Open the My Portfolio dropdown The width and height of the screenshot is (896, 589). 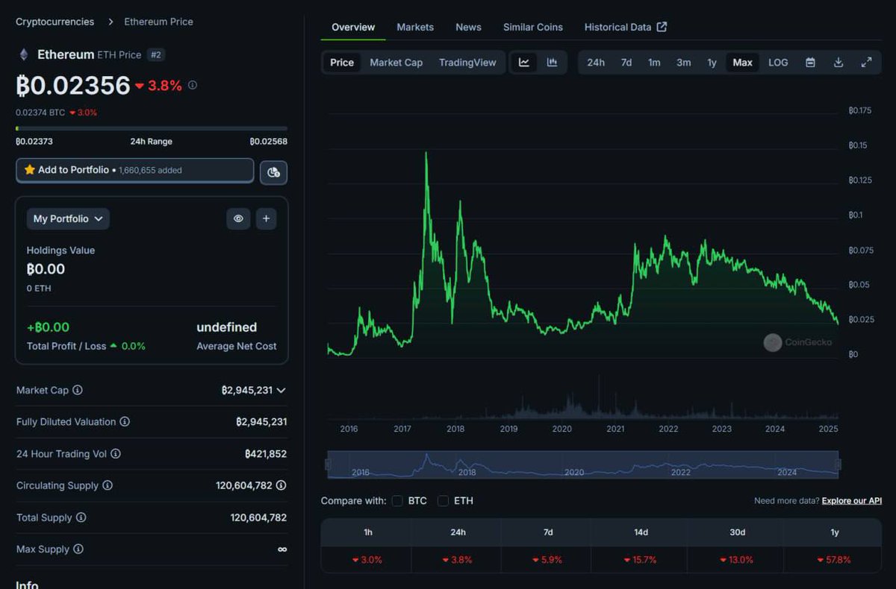pos(68,218)
